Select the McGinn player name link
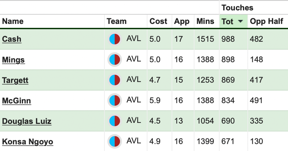This screenshot has height=151, width=288. coord(16,101)
